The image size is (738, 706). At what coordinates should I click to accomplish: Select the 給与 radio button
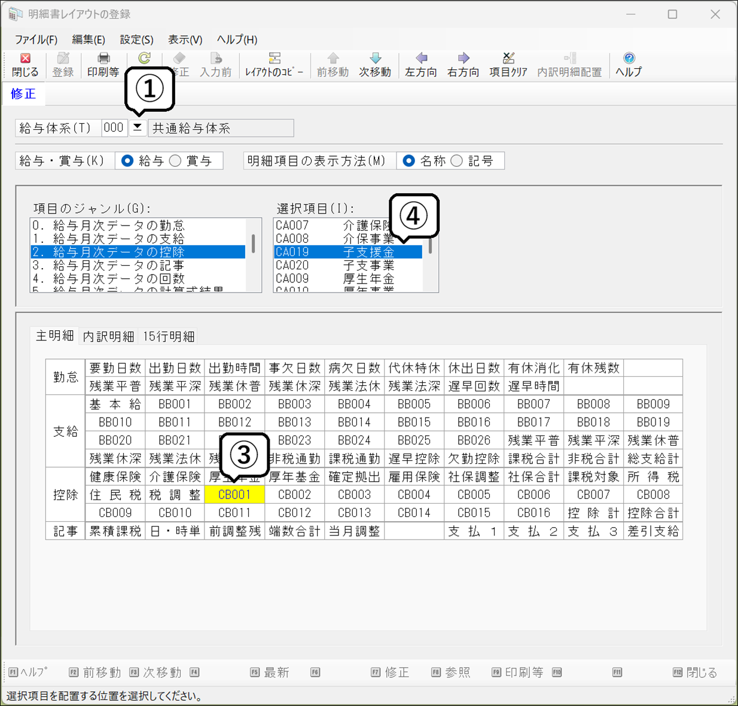coord(127,161)
